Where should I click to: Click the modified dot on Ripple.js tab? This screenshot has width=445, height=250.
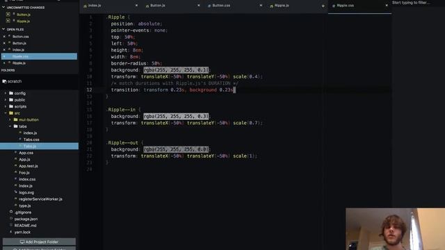(323, 6)
